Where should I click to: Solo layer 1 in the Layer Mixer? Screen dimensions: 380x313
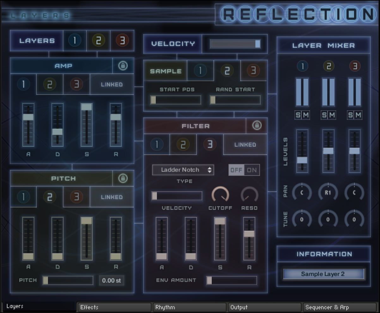298,115
